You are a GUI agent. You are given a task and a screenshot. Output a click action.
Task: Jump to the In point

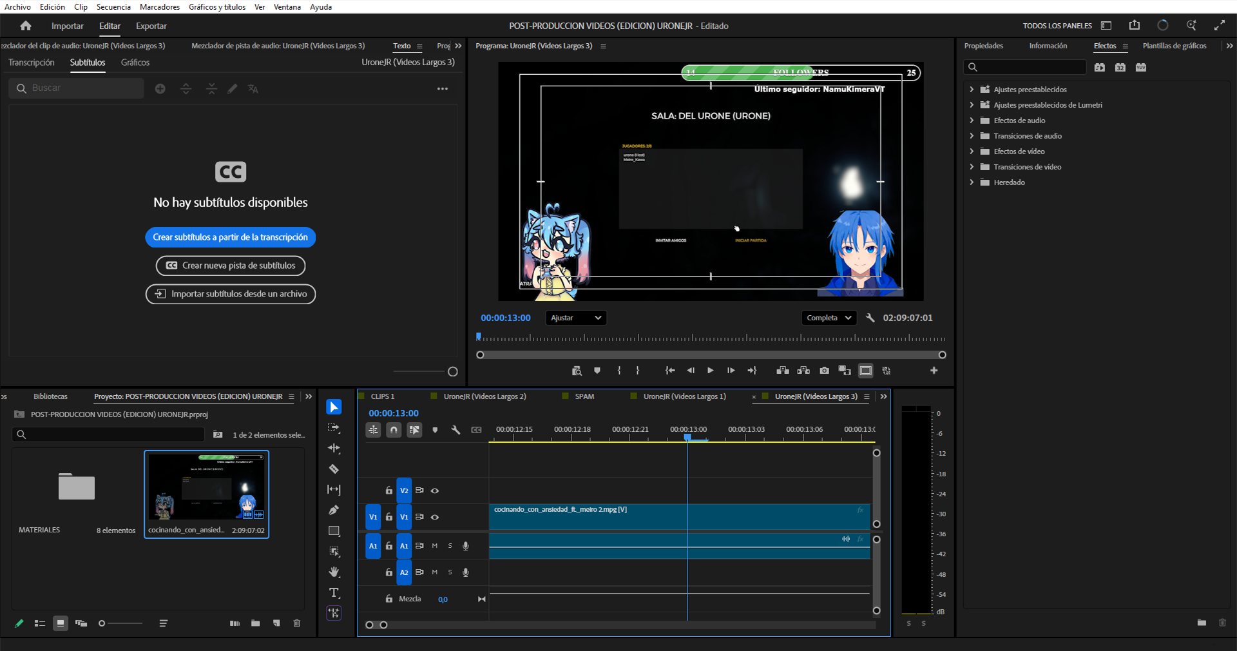670,371
